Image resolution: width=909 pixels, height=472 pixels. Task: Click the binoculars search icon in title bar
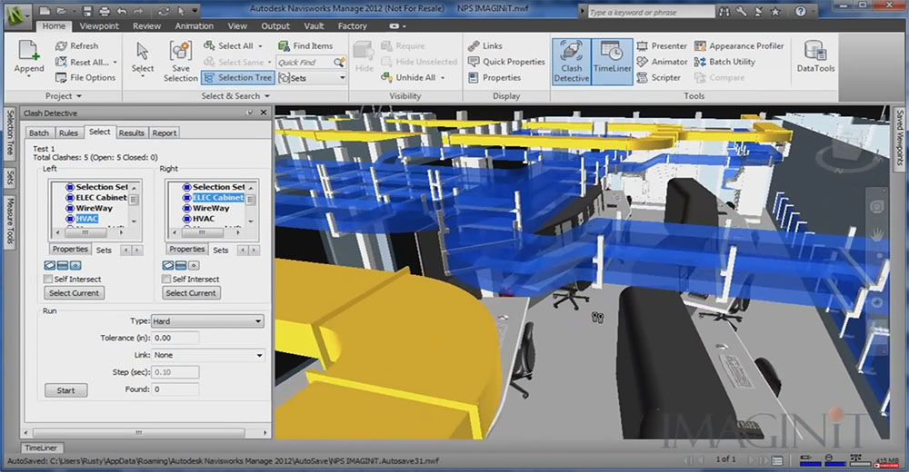[724, 12]
